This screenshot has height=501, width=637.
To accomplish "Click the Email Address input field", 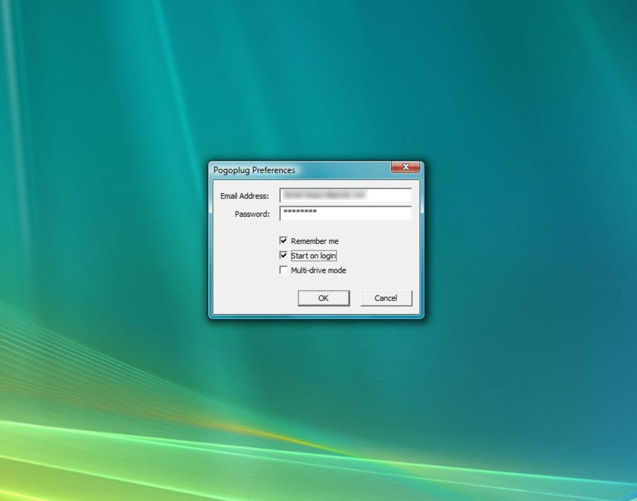I will pos(345,196).
